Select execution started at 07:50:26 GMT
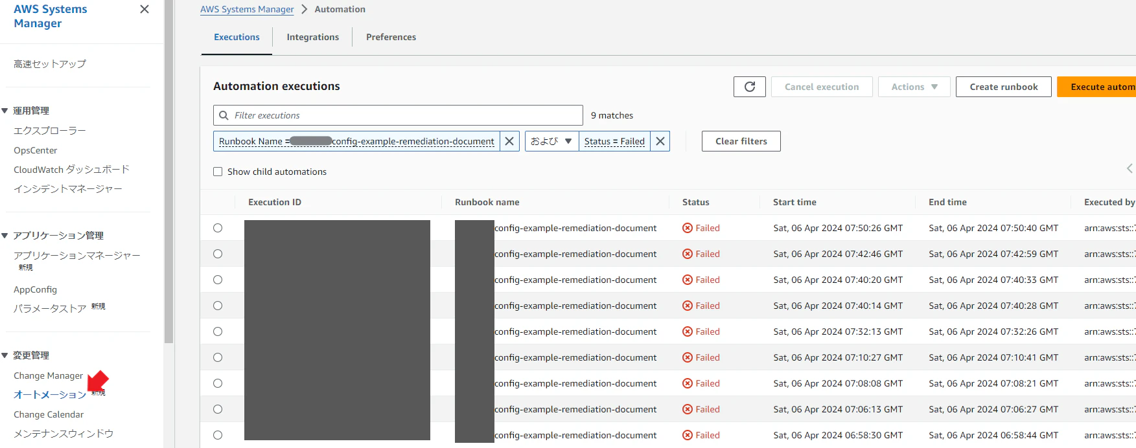 218,228
